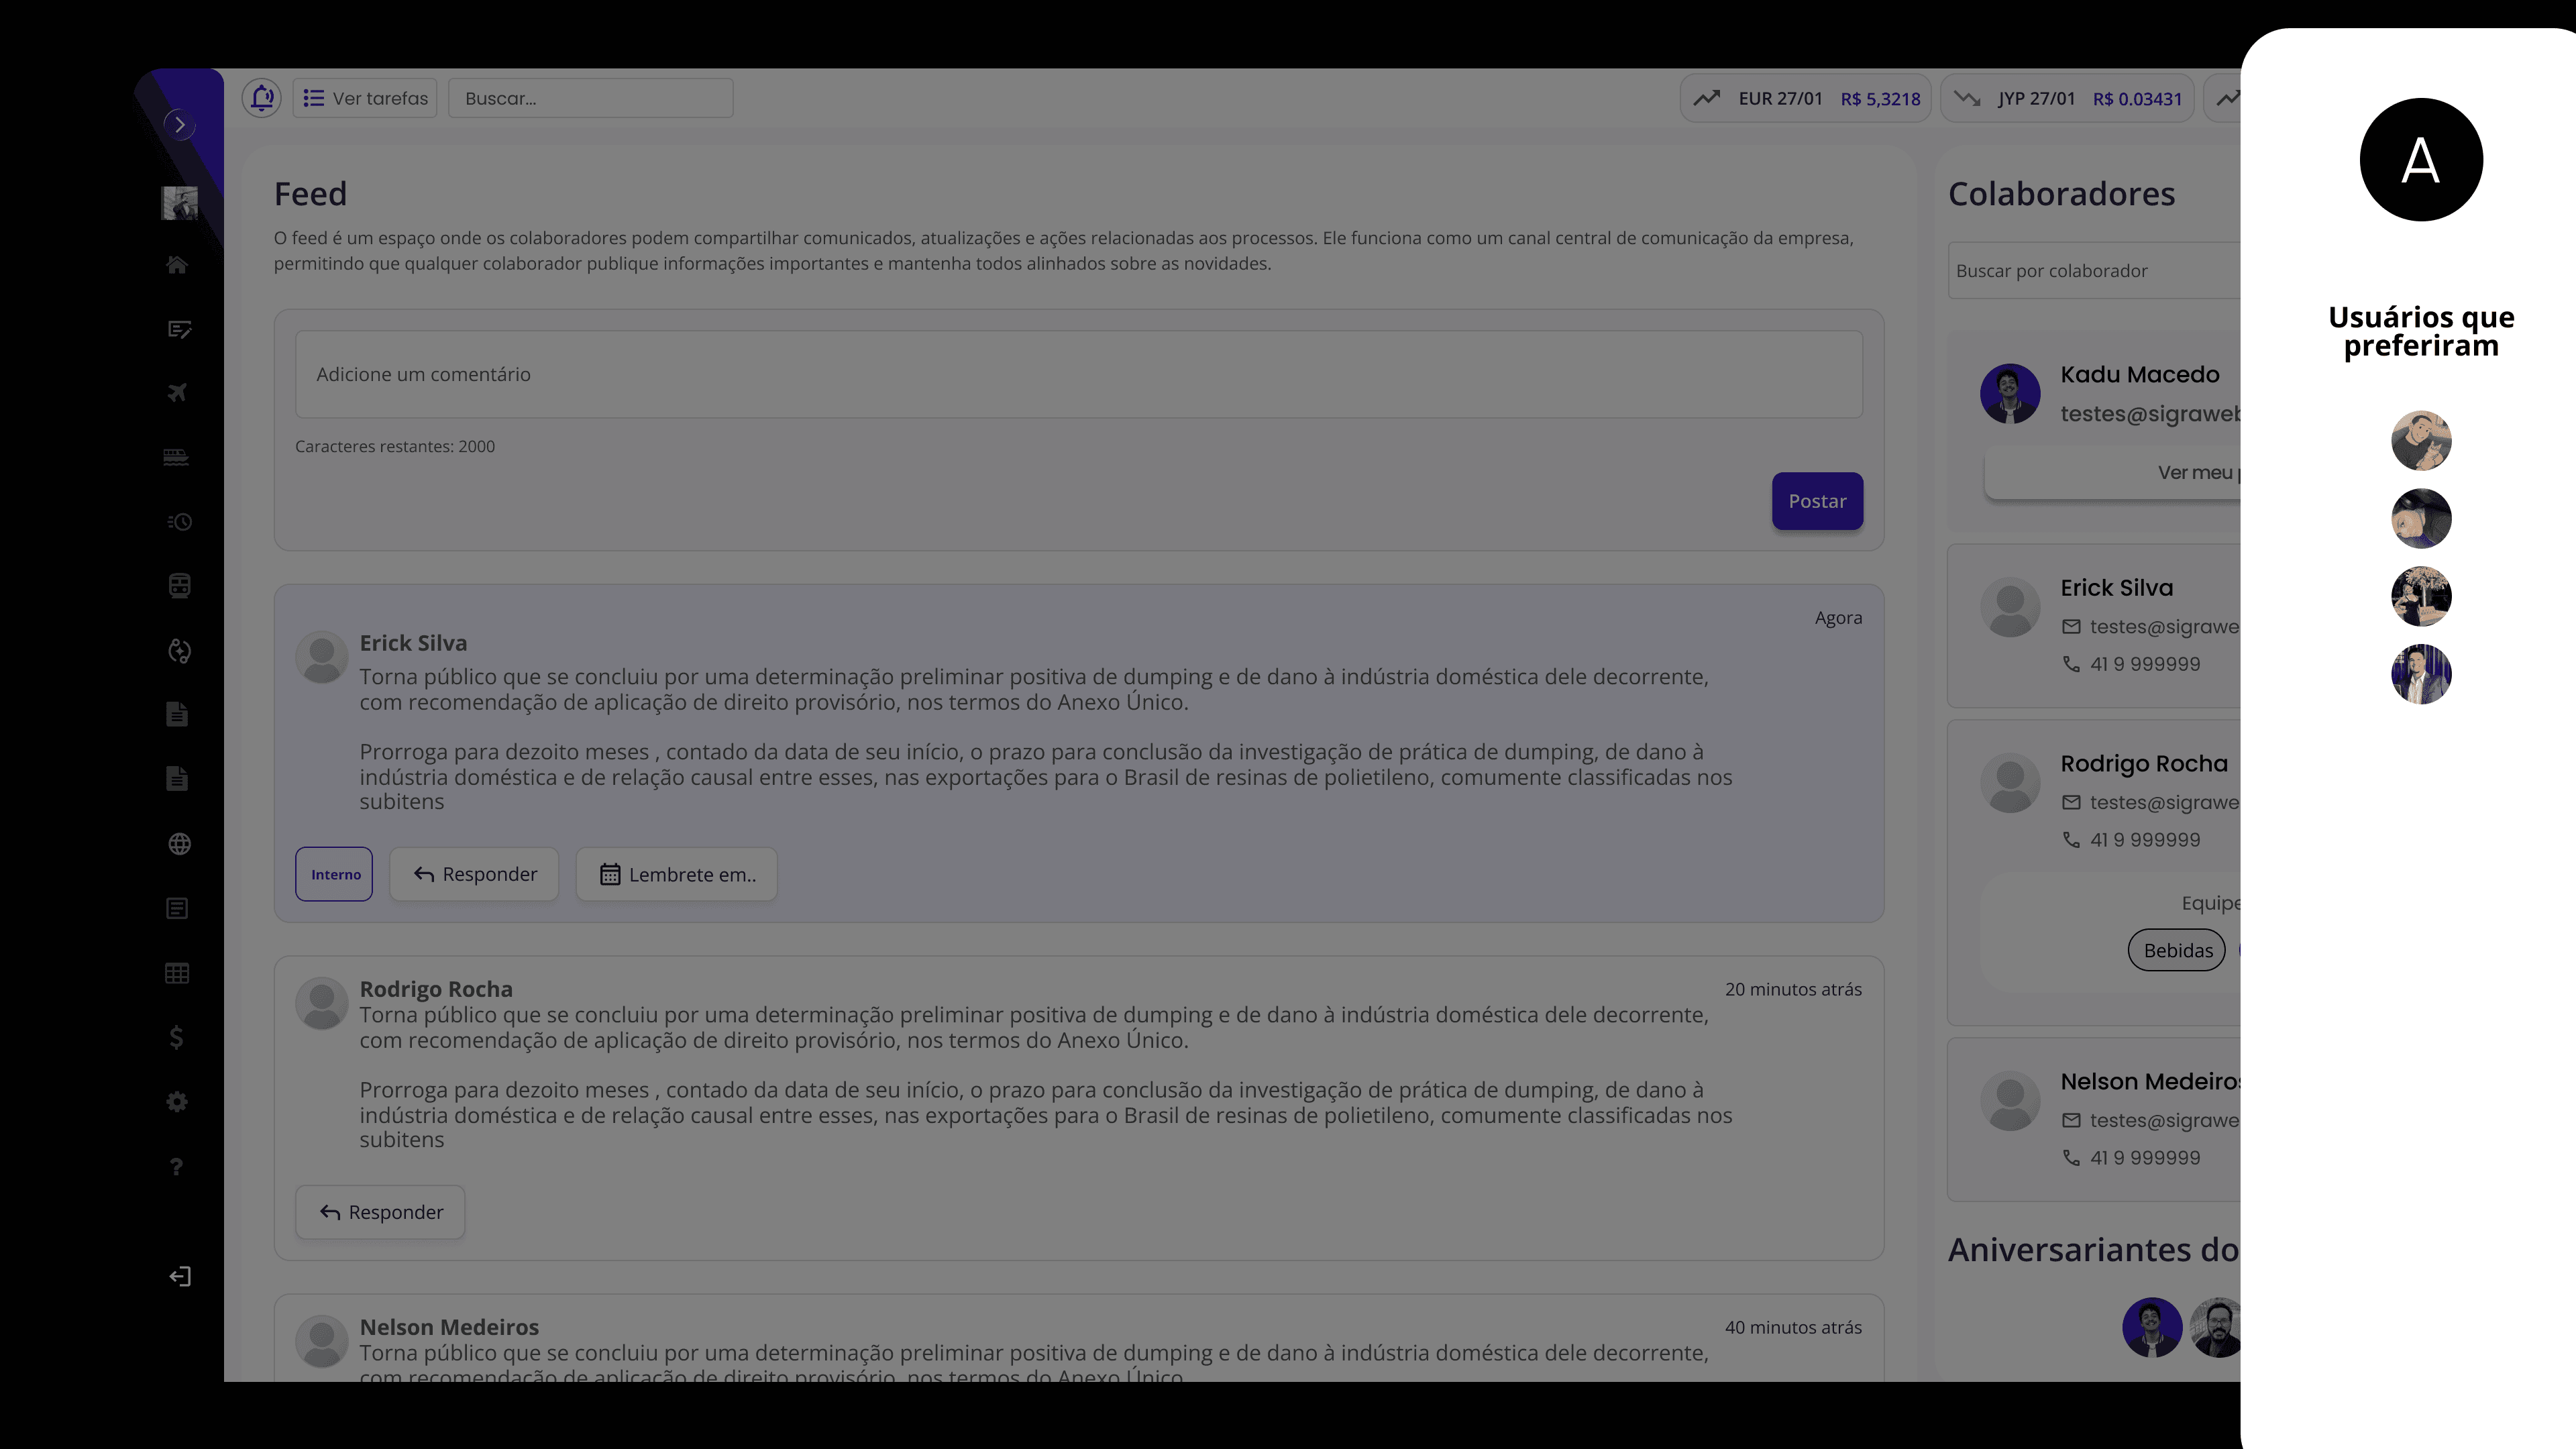Screen dimensions: 2576x1449
Task: Toggle the Interno tag on Erick Silva post
Action: pos(334,874)
